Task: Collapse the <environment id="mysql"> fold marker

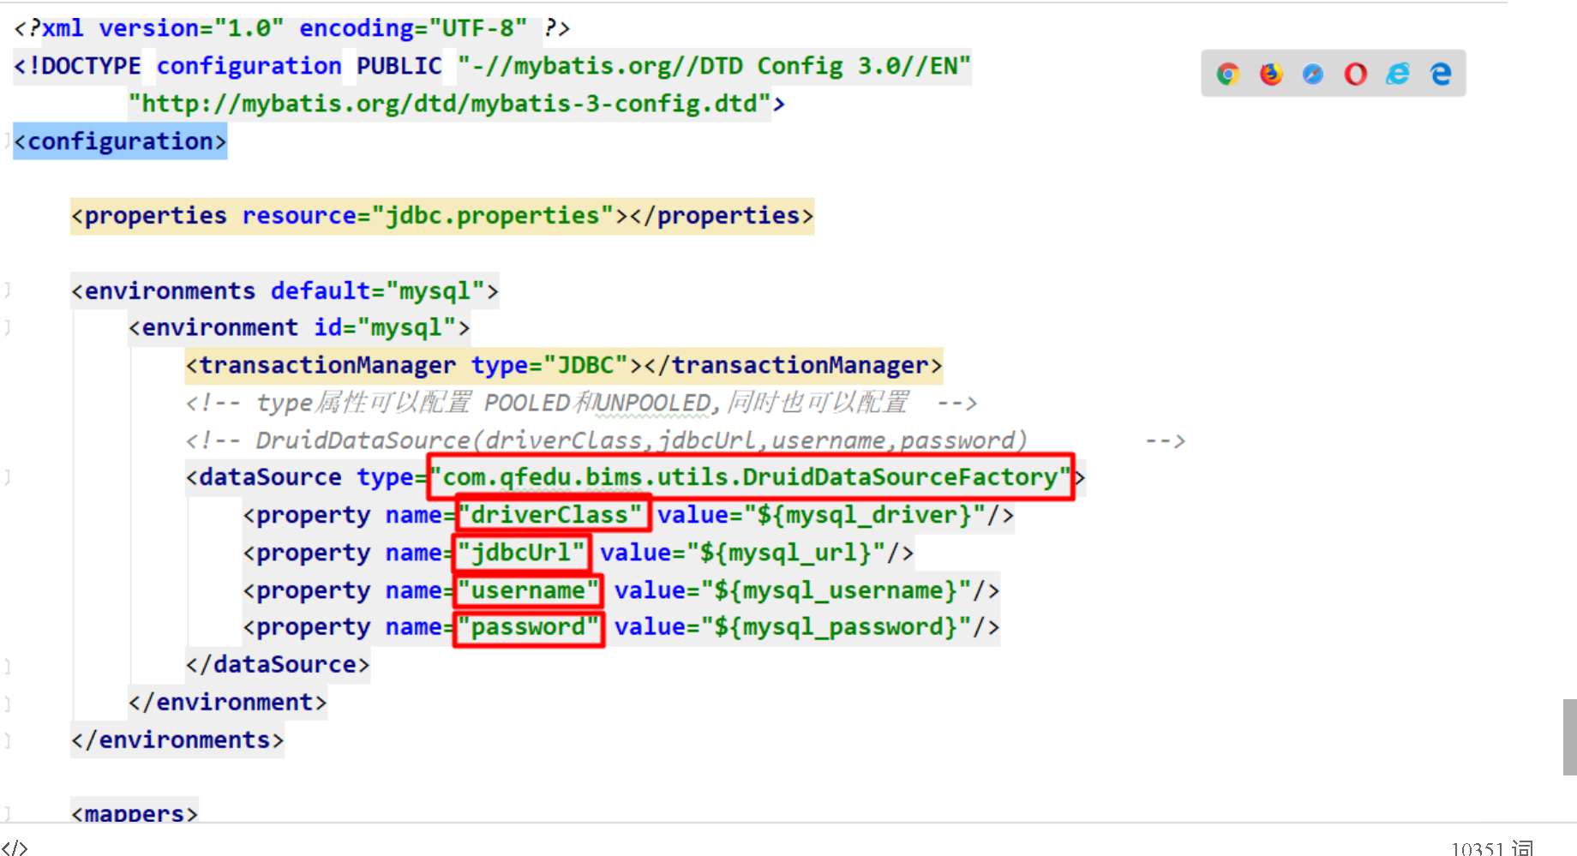Action: (7, 327)
